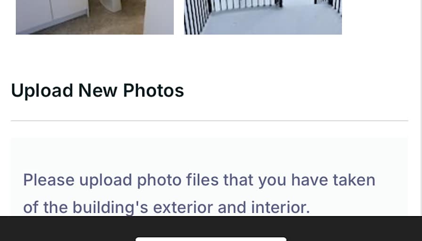The width and height of the screenshot is (422, 241).
Task: Click the text line about building's exterior
Action: [167, 208]
